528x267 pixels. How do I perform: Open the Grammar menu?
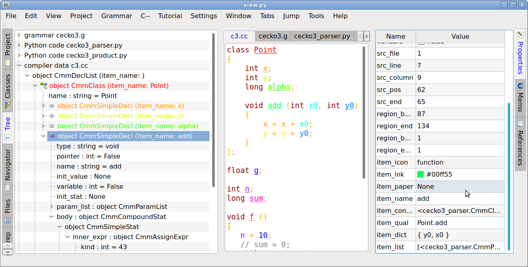click(116, 16)
